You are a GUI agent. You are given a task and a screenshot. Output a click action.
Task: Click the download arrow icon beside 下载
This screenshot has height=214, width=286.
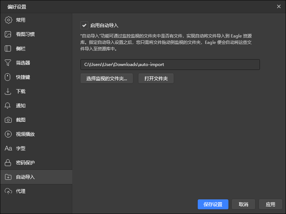tap(8, 91)
